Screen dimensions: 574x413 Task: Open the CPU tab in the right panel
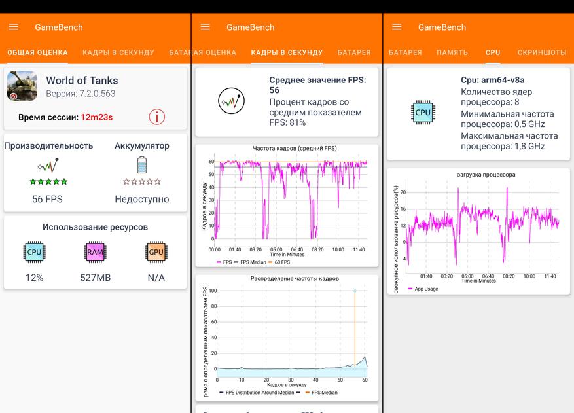coord(493,52)
